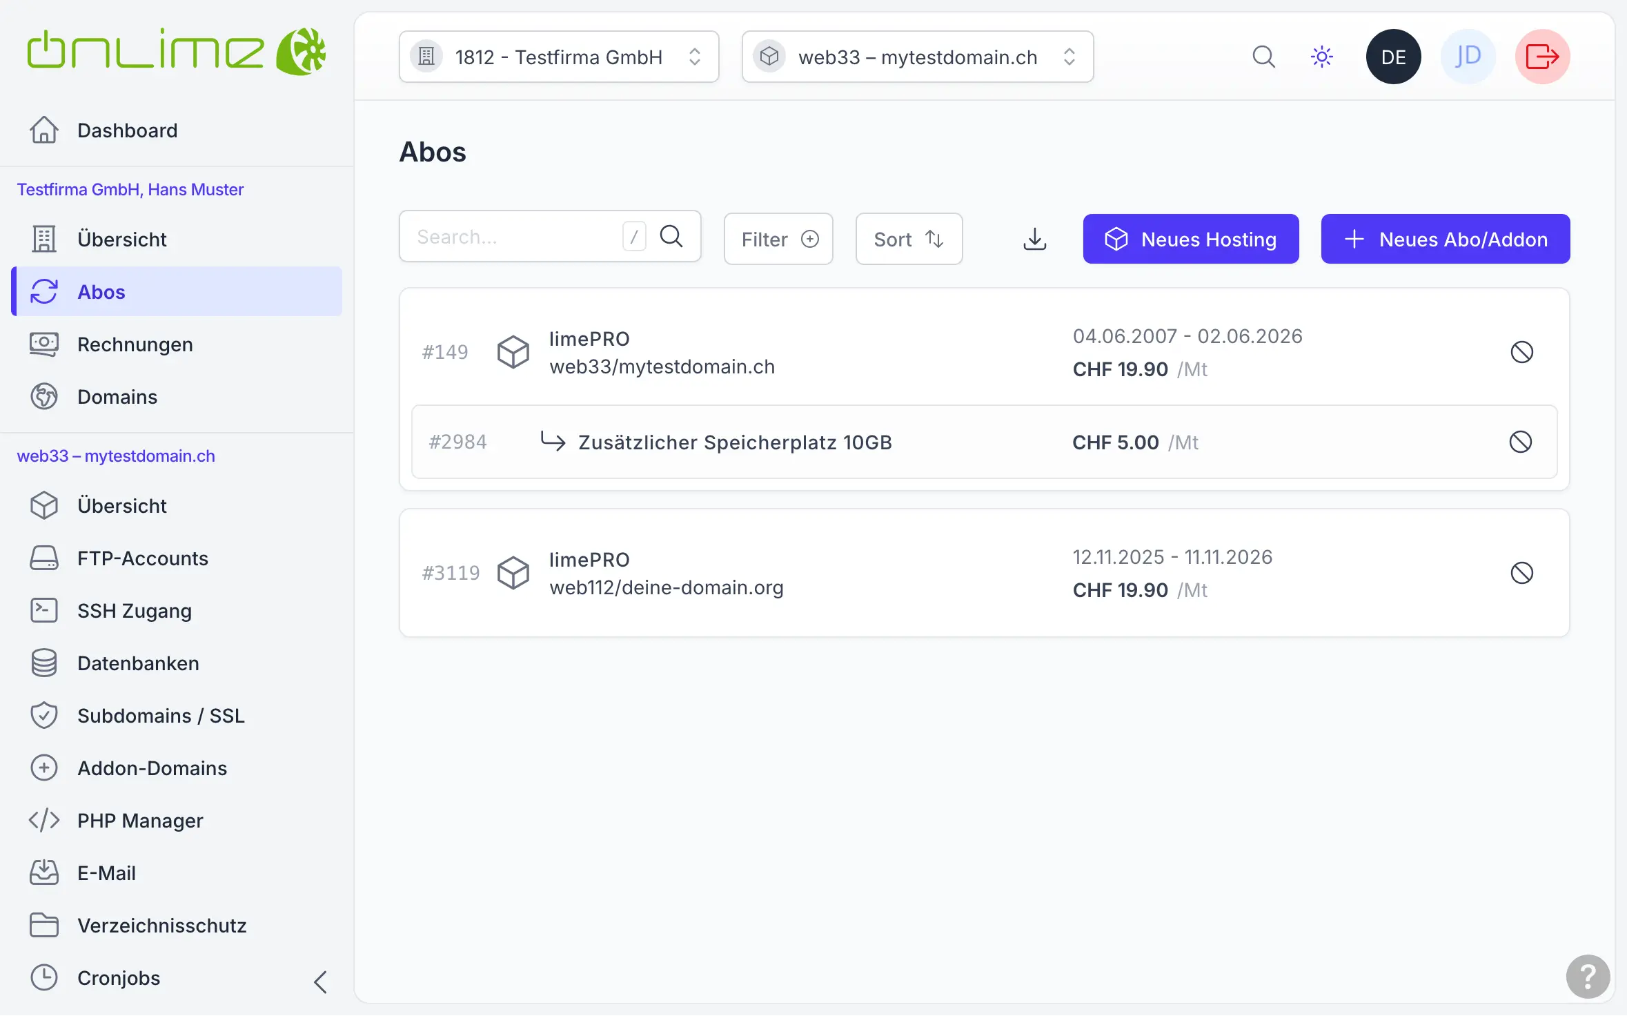The height and width of the screenshot is (1016, 1627).
Task: Click the download/export icon next to Sort
Action: (x=1034, y=239)
